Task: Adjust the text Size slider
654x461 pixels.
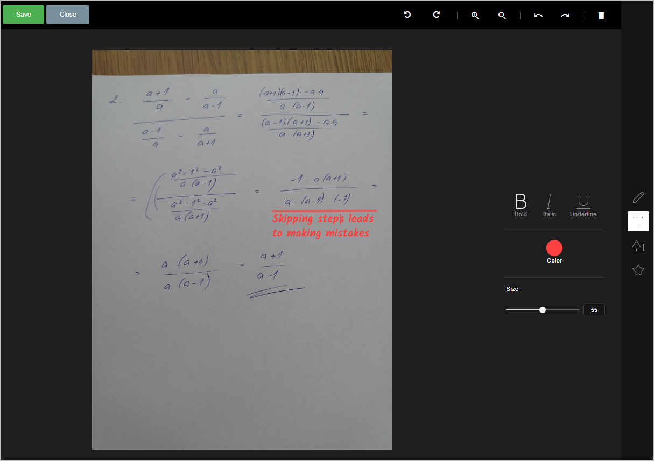Action: (x=543, y=310)
